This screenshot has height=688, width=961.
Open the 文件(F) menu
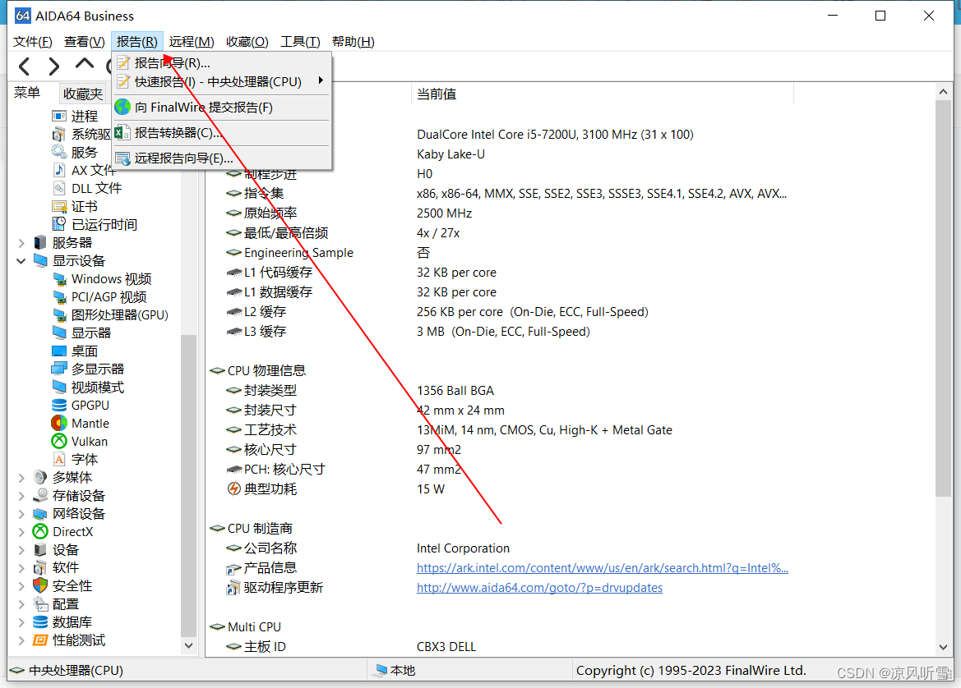pyautogui.click(x=33, y=42)
